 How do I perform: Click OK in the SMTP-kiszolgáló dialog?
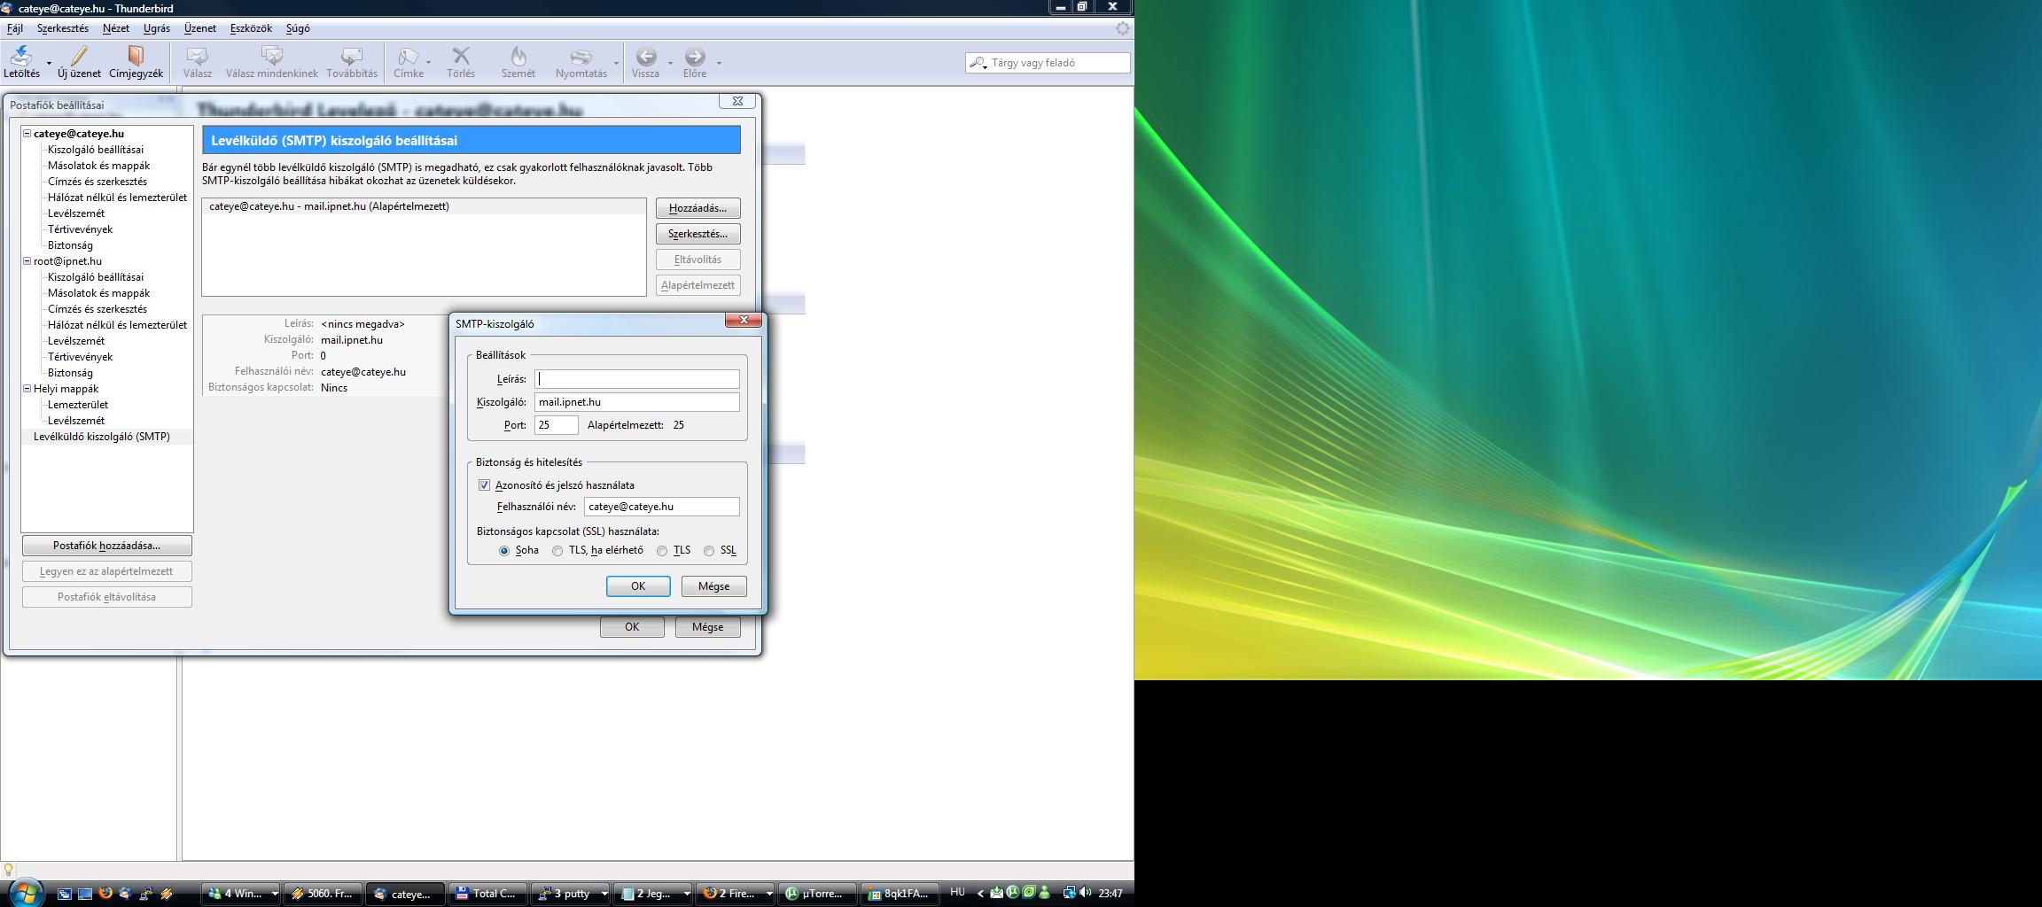637,586
